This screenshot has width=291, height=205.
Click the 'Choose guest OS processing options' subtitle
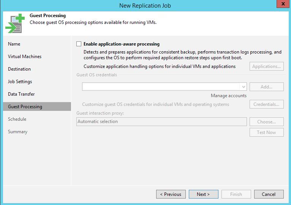tap(93, 22)
